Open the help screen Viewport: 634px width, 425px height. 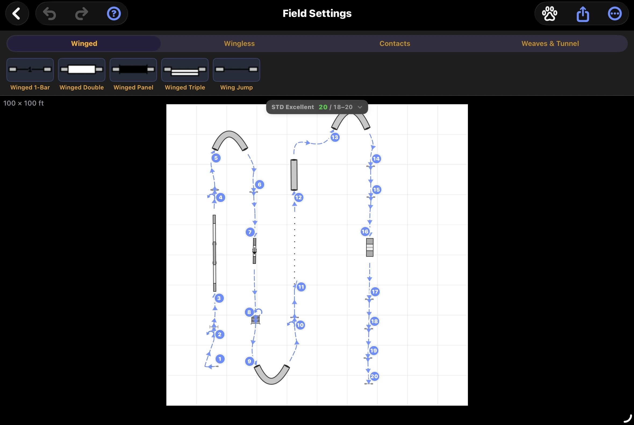point(114,13)
